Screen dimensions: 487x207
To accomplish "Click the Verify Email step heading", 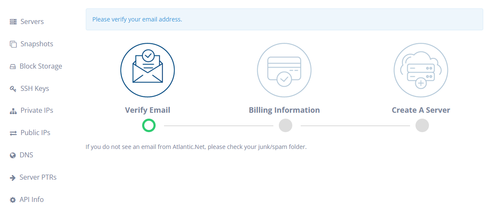I will click(x=148, y=110).
